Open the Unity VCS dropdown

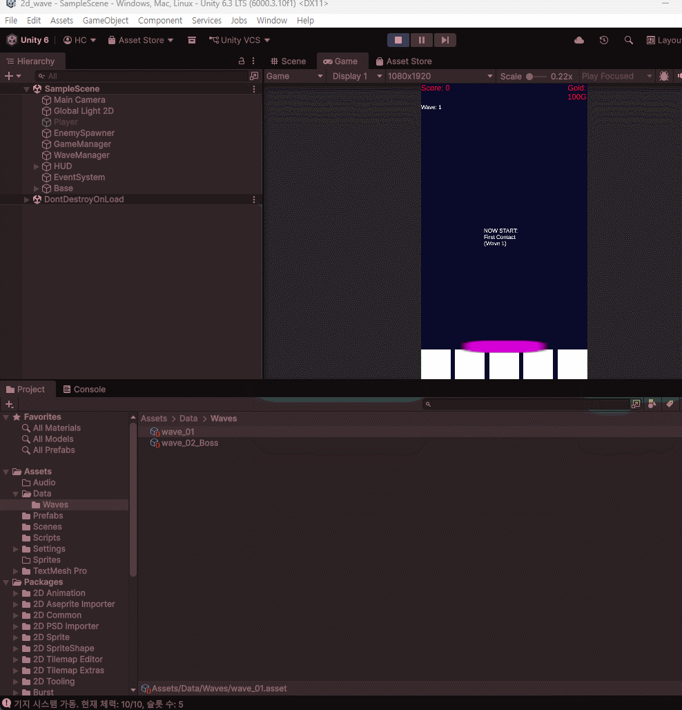240,40
